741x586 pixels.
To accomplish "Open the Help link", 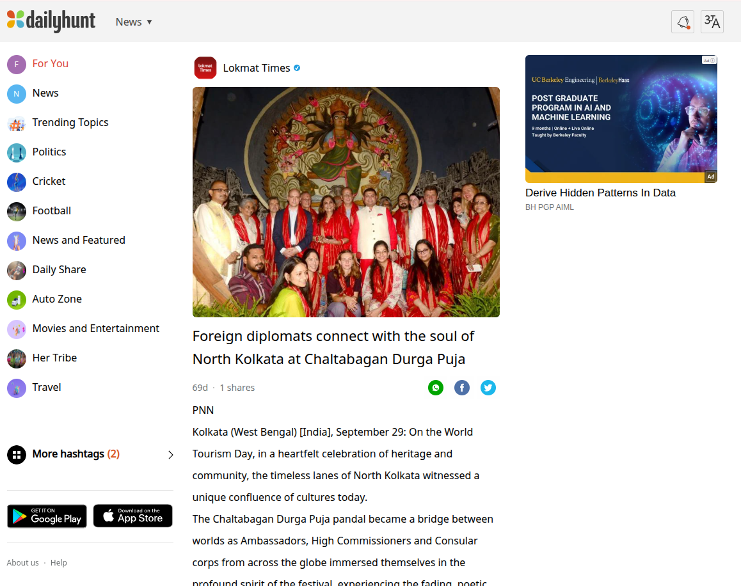I will (x=59, y=563).
